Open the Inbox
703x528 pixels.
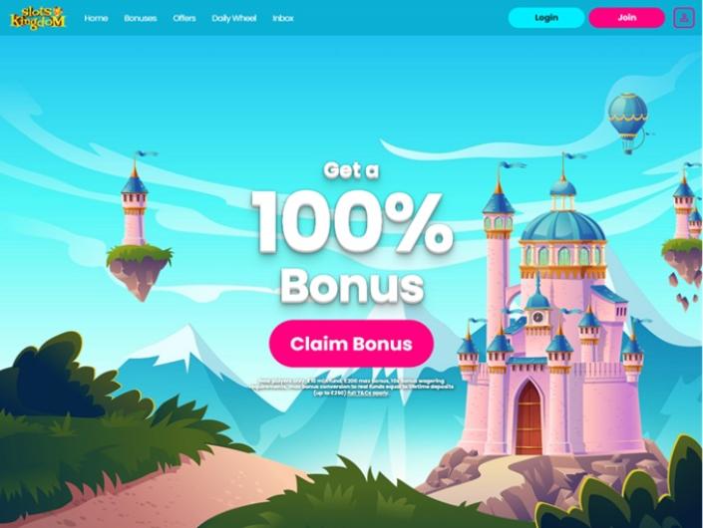[283, 18]
